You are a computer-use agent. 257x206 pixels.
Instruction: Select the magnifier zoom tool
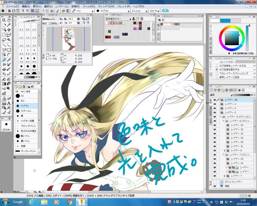click(x=4, y=20)
